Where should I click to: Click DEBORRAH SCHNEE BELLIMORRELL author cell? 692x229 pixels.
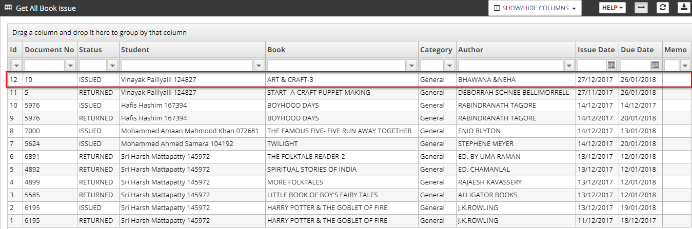516,92
